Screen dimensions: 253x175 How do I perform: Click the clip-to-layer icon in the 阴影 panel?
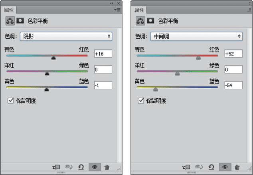point(55,167)
